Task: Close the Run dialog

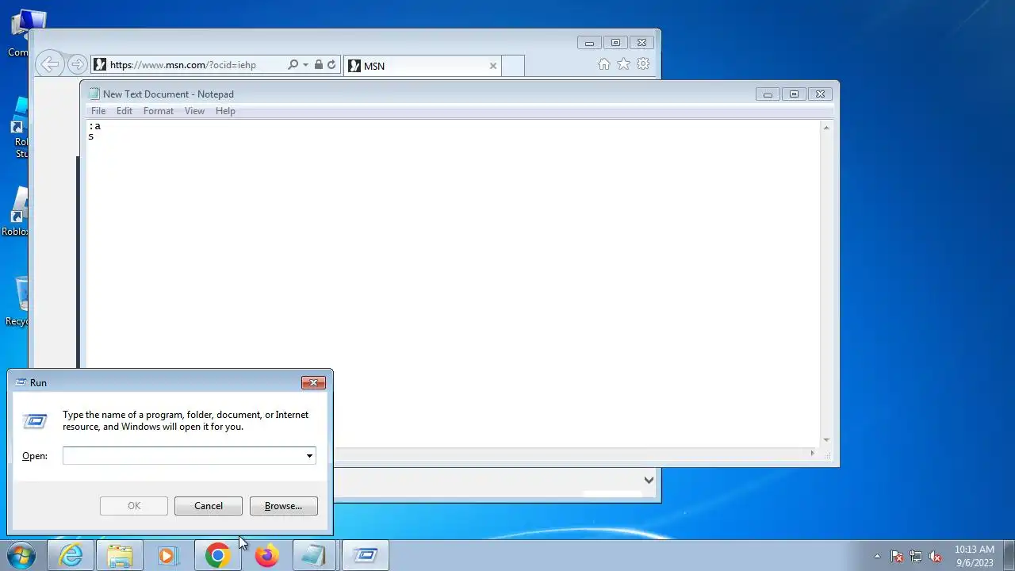Action: coord(313,382)
